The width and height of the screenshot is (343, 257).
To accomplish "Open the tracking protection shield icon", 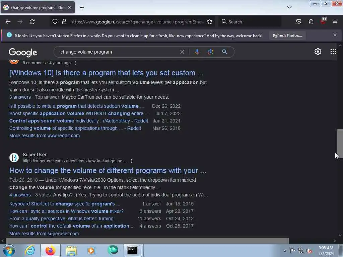I will pyautogui.click(x=55, y=21).
